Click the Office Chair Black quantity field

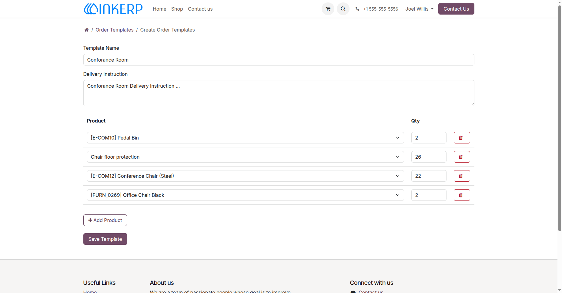[x=429, y=195]
